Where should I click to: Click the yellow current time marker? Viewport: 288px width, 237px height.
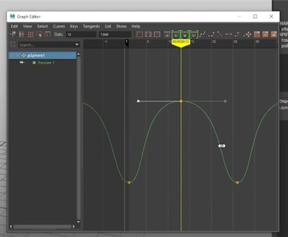[181, 44]
